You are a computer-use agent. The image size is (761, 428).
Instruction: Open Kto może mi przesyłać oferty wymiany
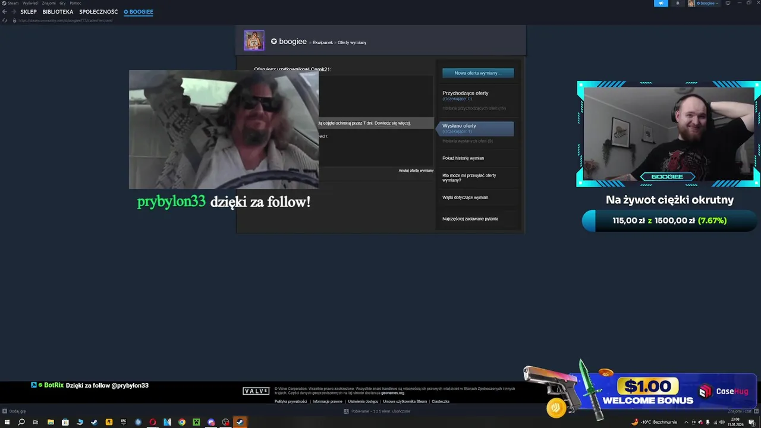pyautogui.click(x=469, y=178)
